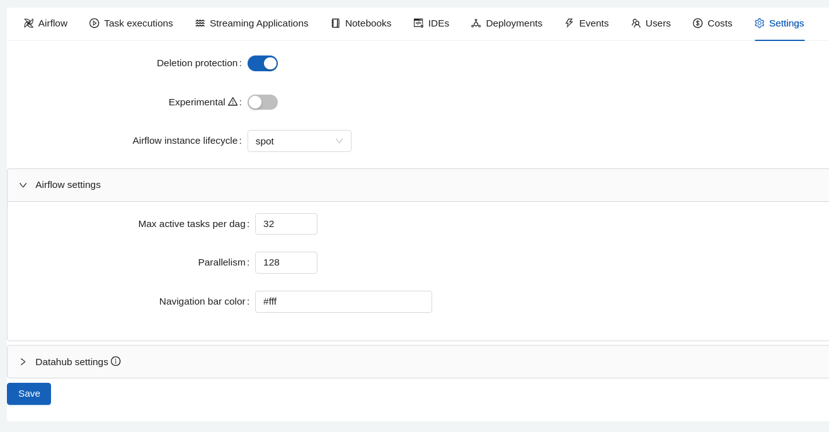Click the Airflow pinwheel icon
The image size is (829, 432).
[x=28, y=23]
